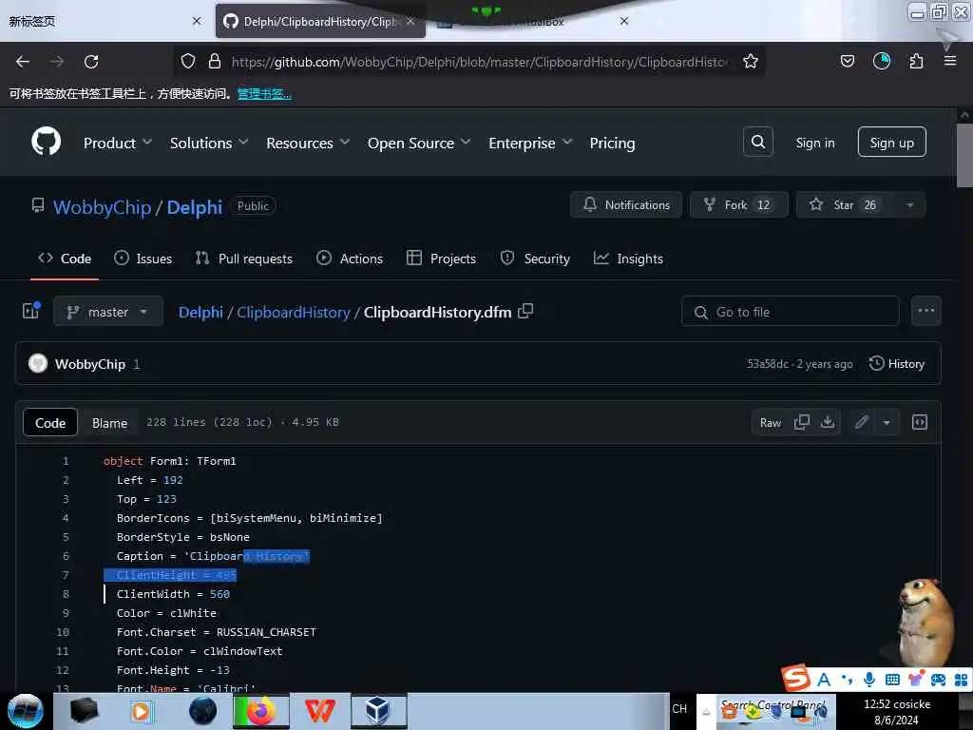973x730 pixels.
Task: View the file History
Action: (x=897, y=364)
